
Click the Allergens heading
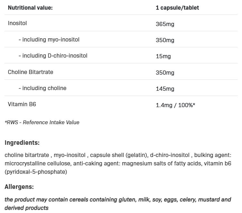click(x=19, y=187)
